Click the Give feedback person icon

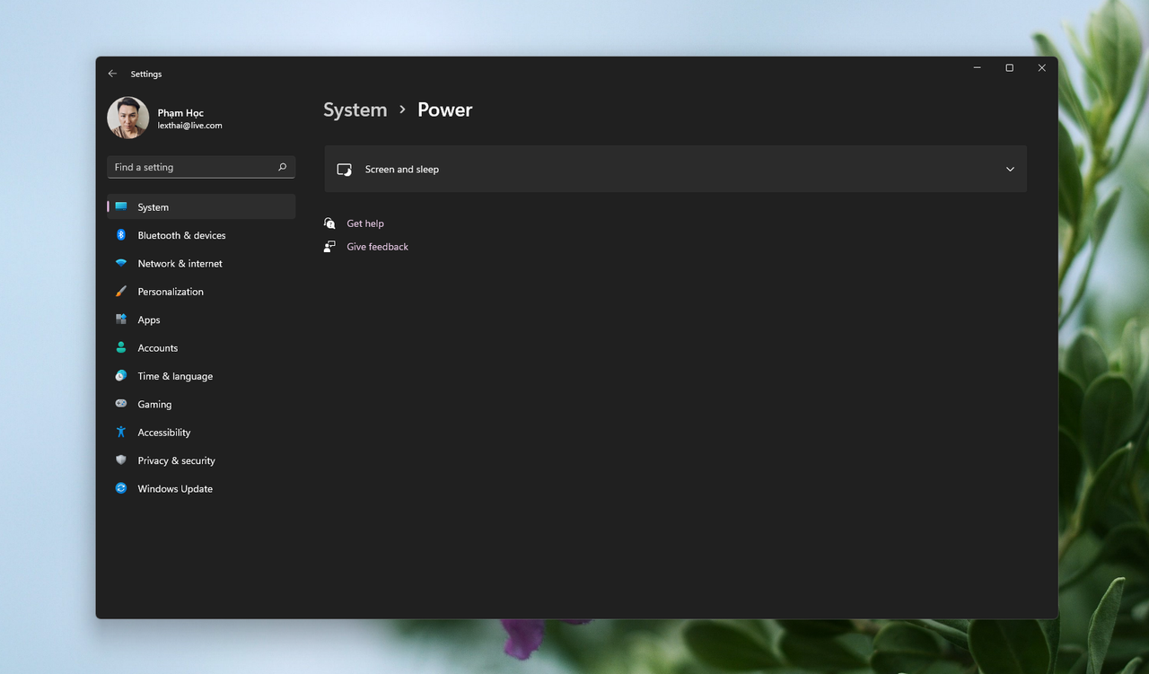(x=329, y=247)
